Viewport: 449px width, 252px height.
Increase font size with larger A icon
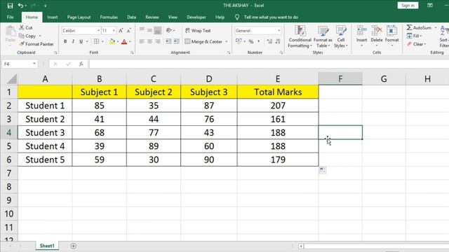click(x=121, y=31)
